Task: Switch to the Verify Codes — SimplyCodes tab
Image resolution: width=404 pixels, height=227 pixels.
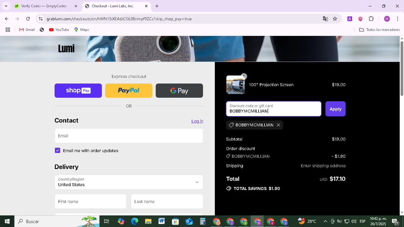Action: point(44,6)
